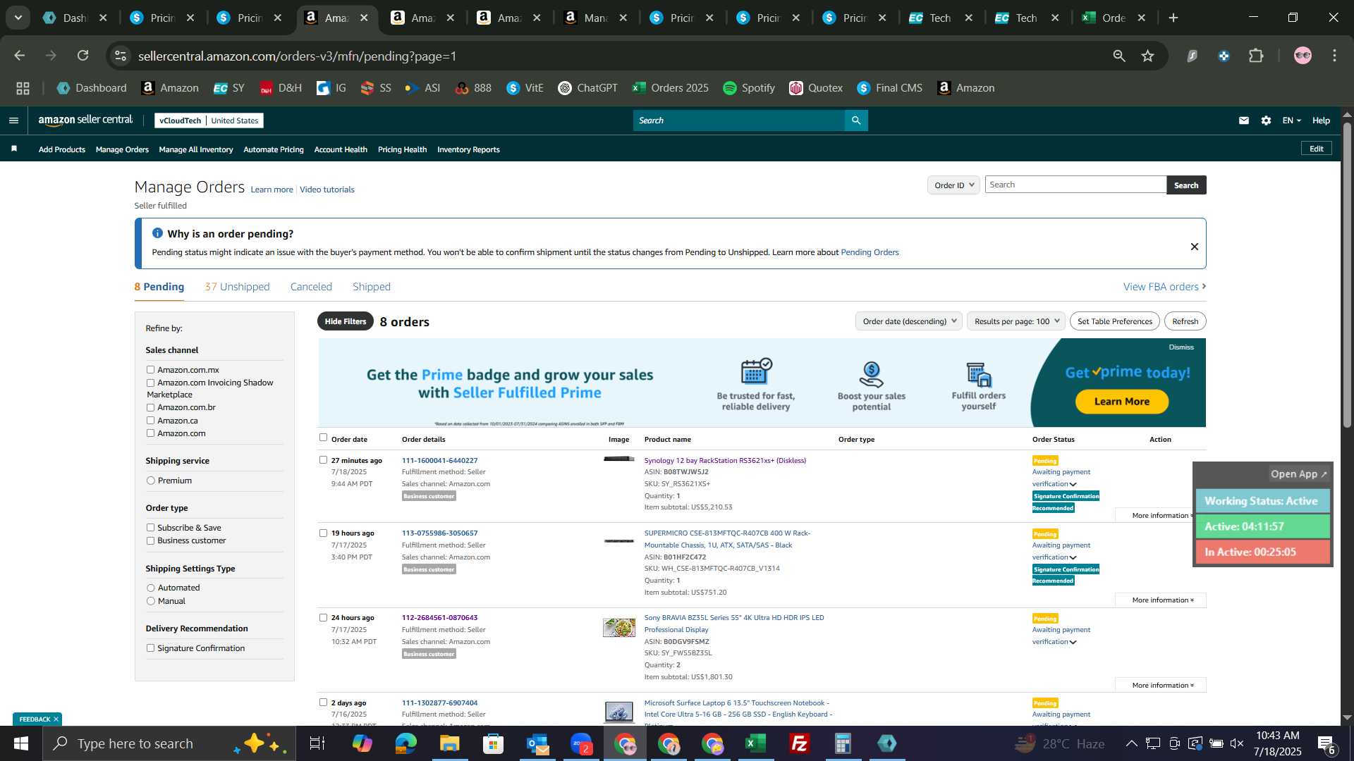Viewport: 1354px width, 761px height.
Task: Open the Pricing Health menu item
Action: tap(402, 149)
